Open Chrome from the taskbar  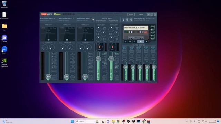(118, 121)
